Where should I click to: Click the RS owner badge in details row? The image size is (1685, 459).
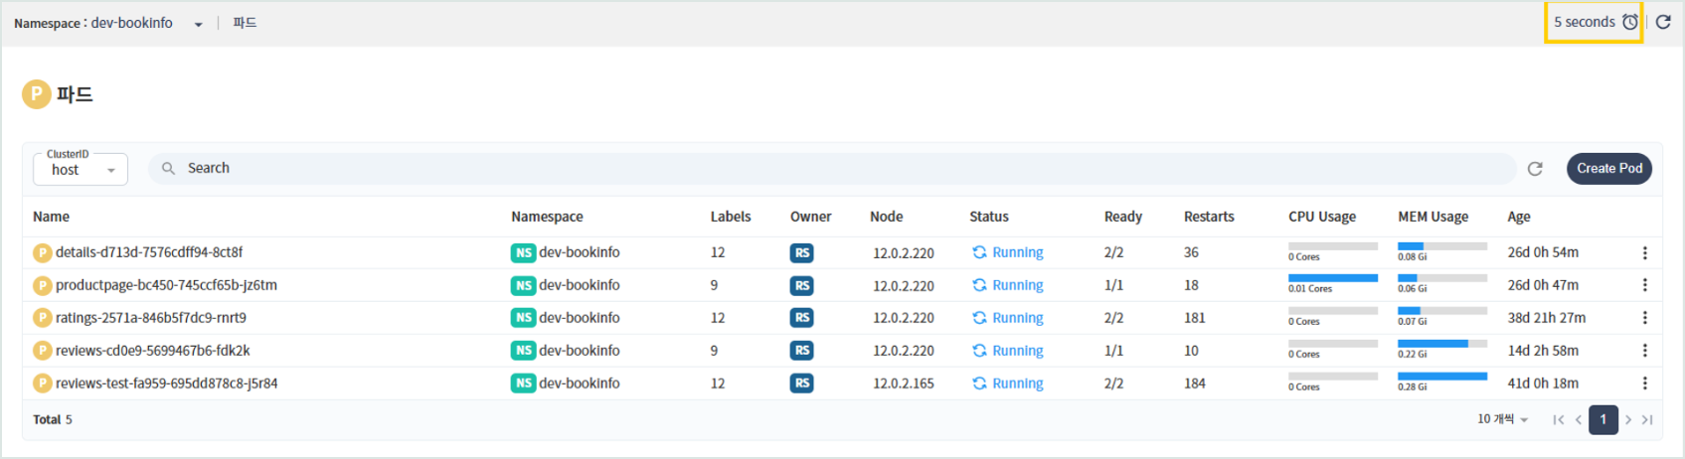pyautogui.click(x=801, y=253)
